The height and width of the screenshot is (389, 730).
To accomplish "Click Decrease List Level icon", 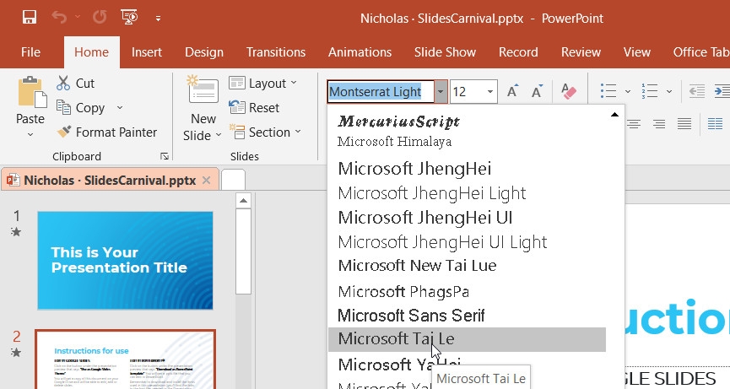I will point(696,91).
